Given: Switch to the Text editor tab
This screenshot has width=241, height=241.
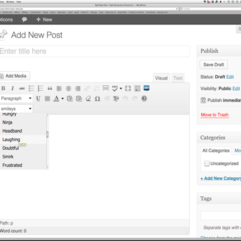Looking at the screenshot, I should coord(178,78).
